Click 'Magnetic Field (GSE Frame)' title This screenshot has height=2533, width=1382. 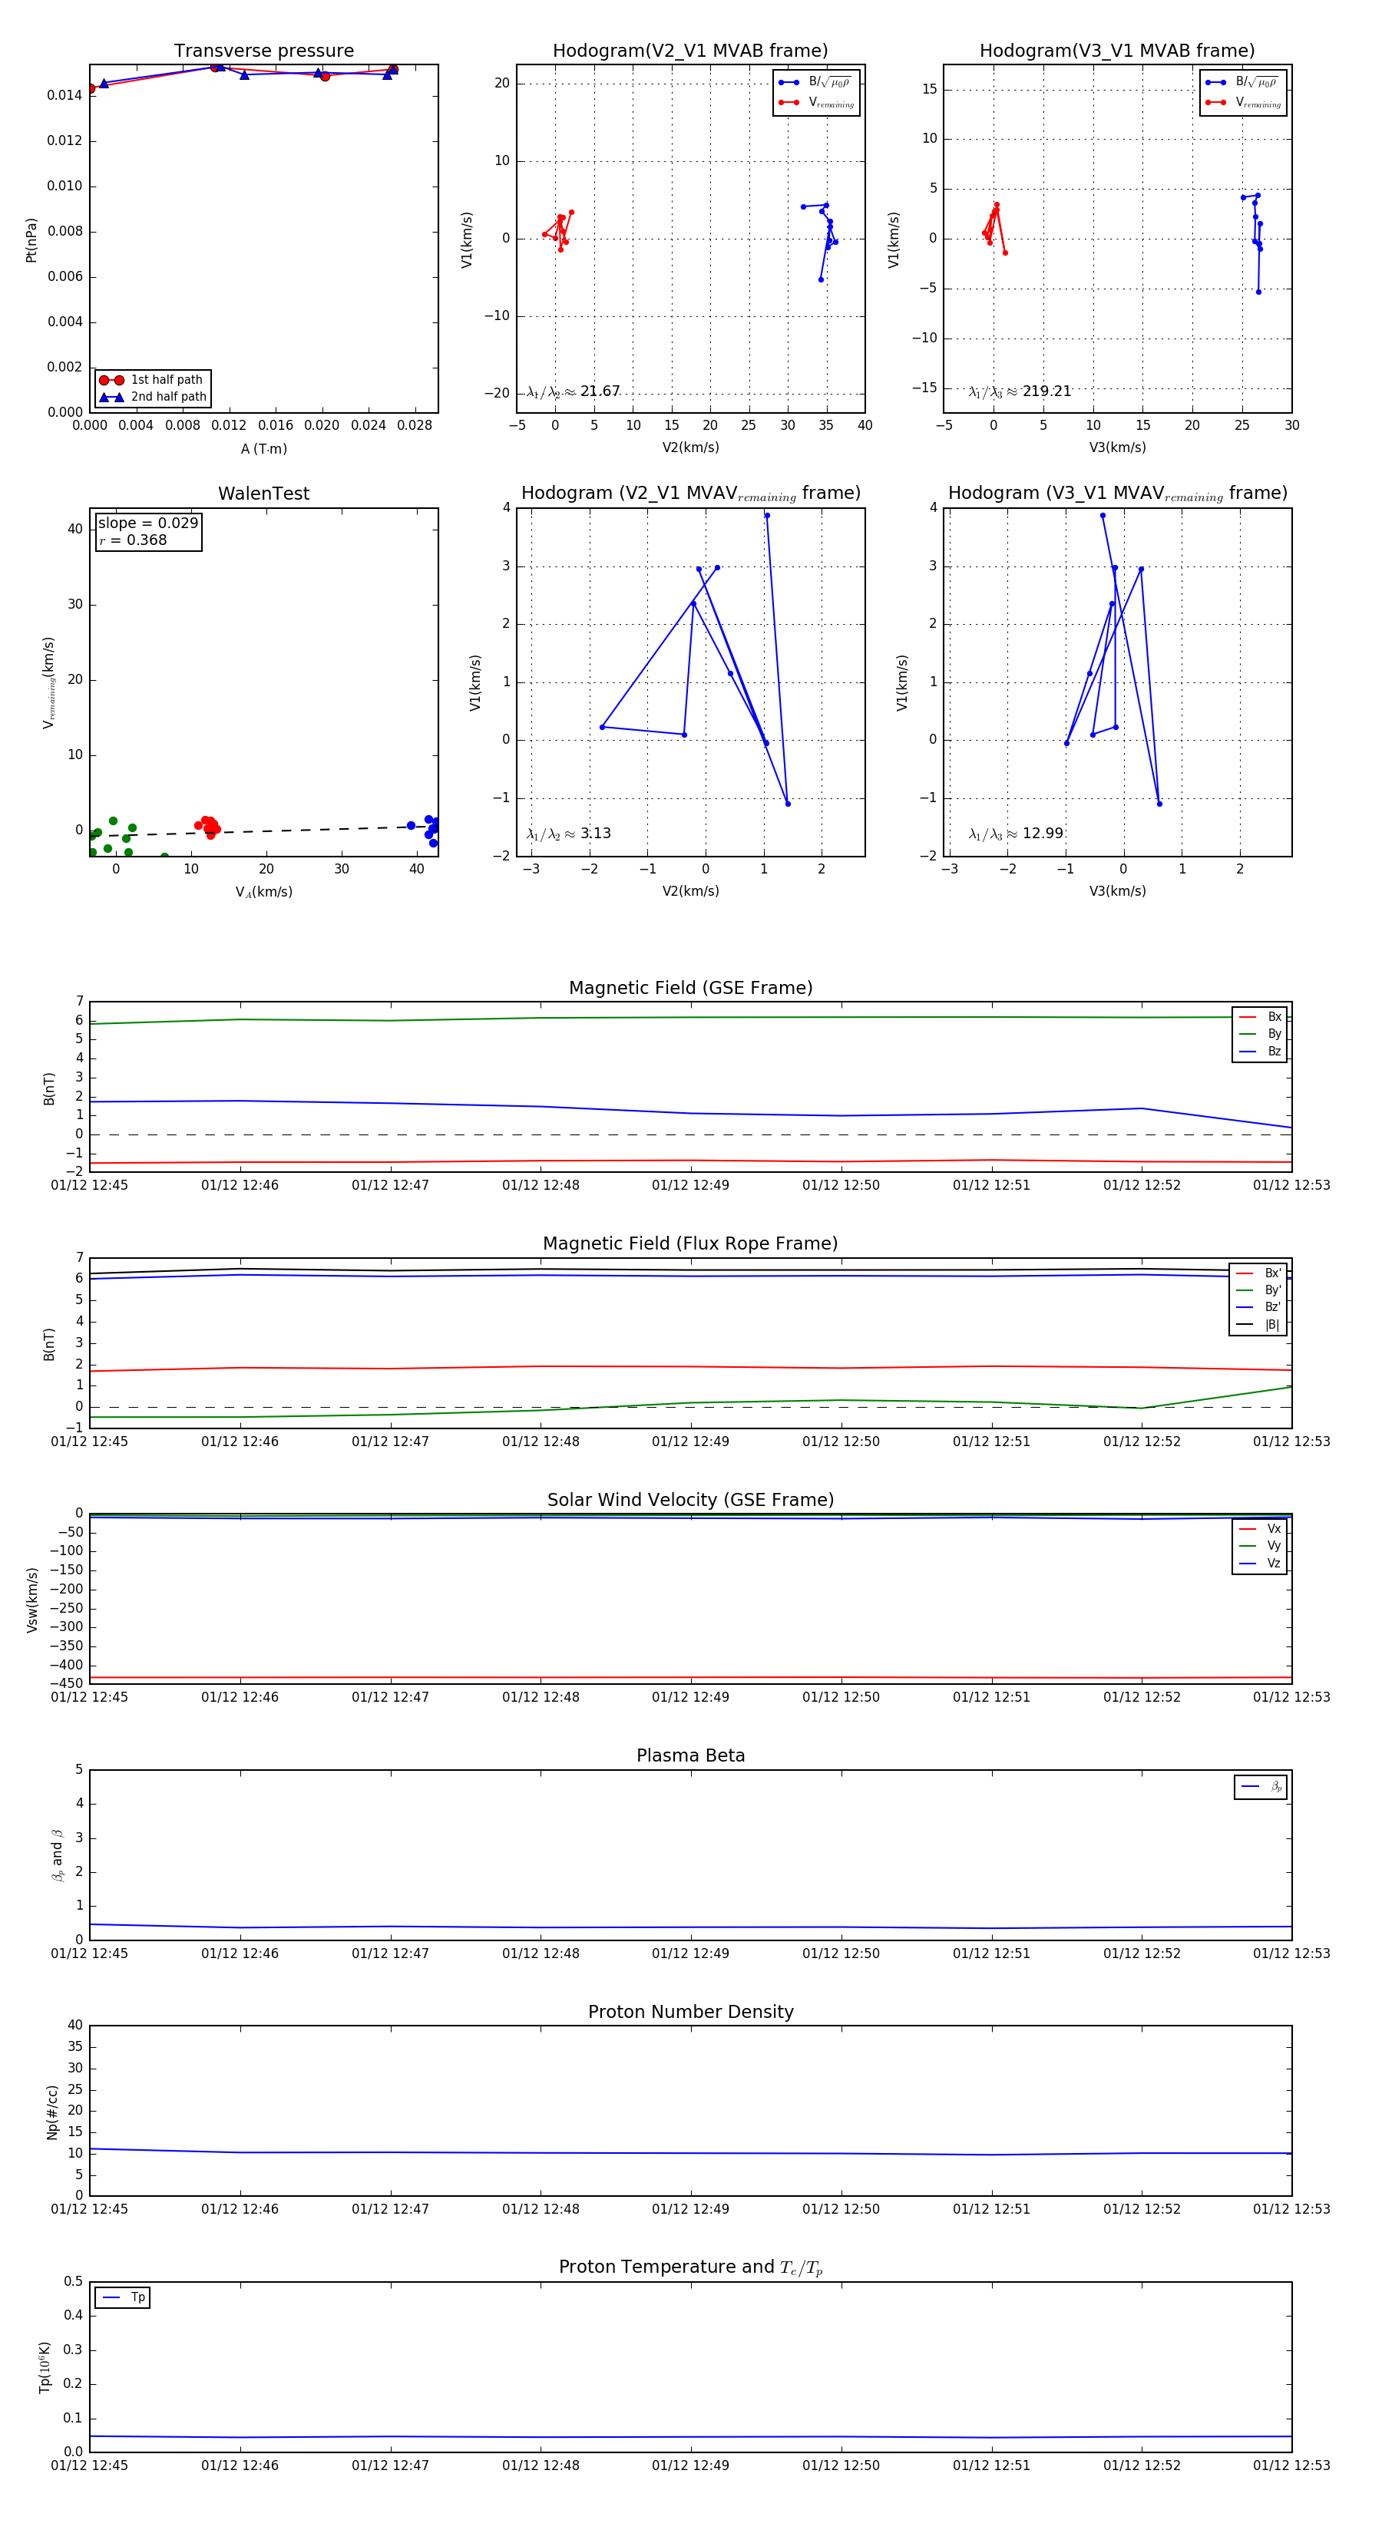pyautogui.click(x=690, y=988)
